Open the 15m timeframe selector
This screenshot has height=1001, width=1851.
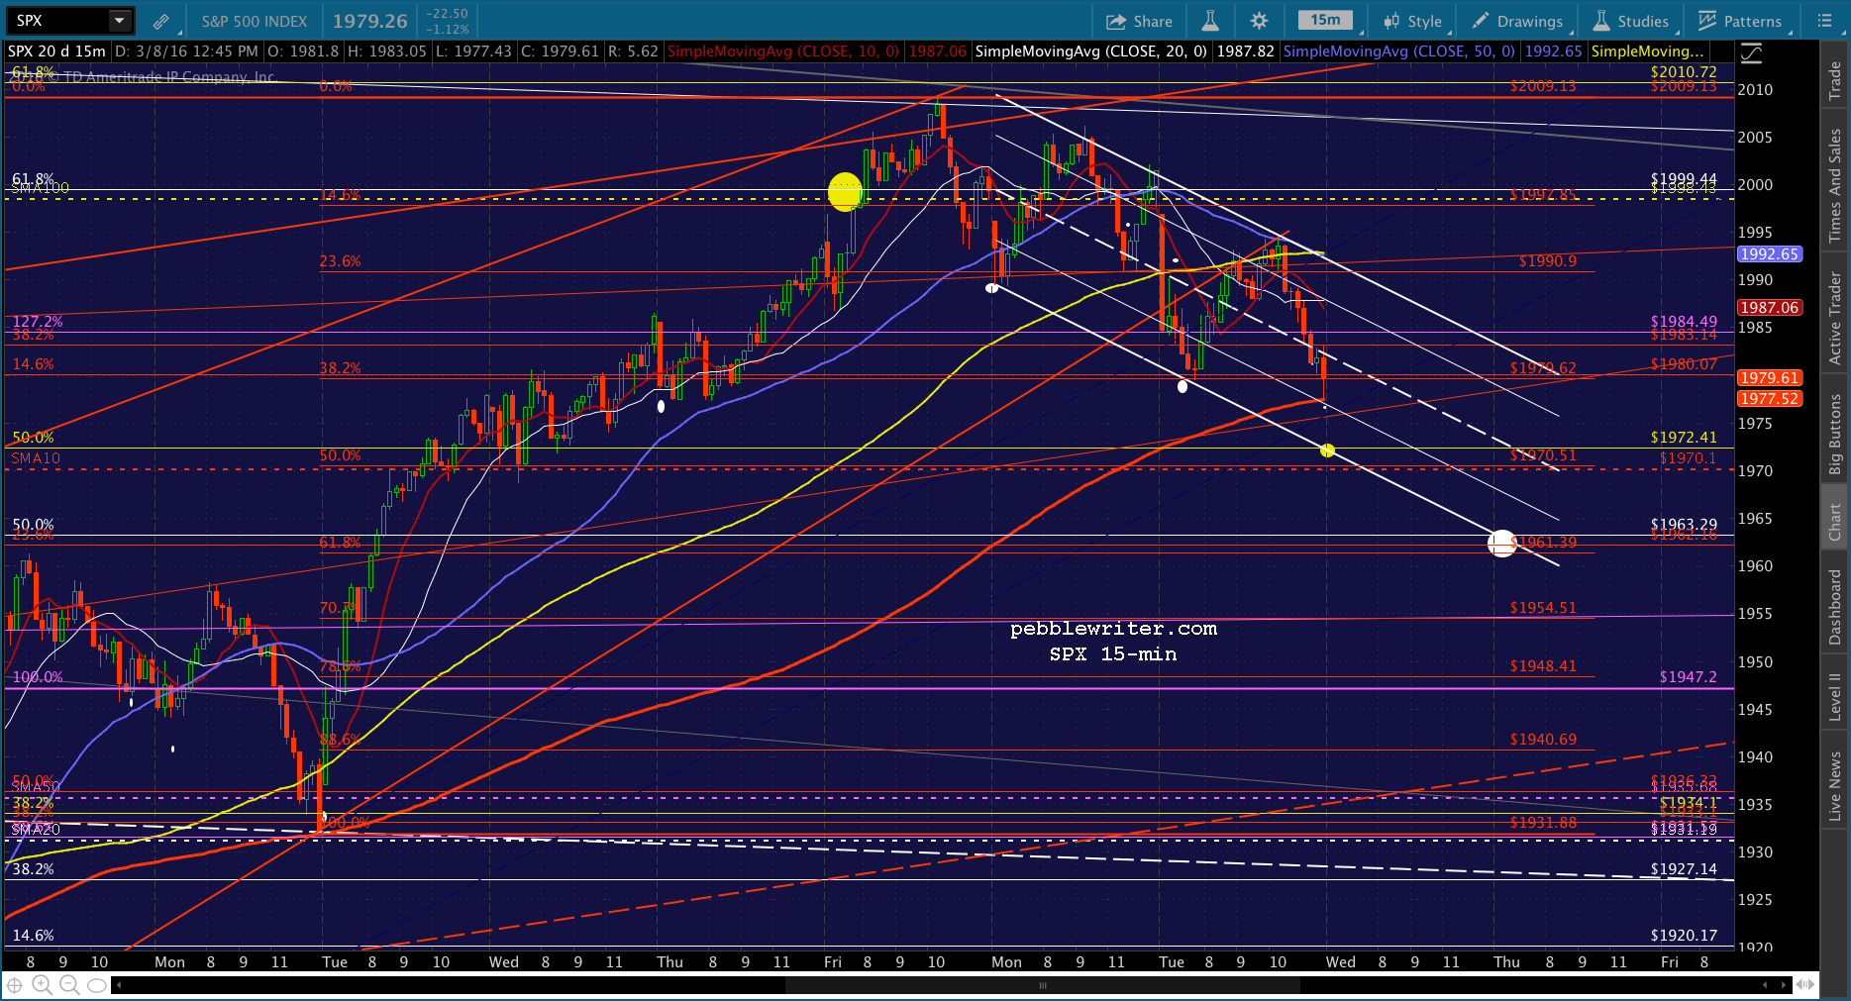(1325, 21)
